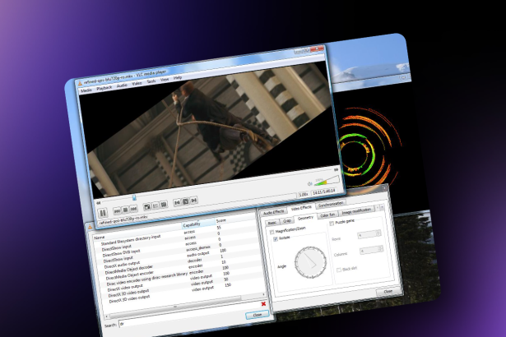The image size is (506, 337).
Task: Open the playlist toggle button in toolbar
Action: [x=156, y=205]
